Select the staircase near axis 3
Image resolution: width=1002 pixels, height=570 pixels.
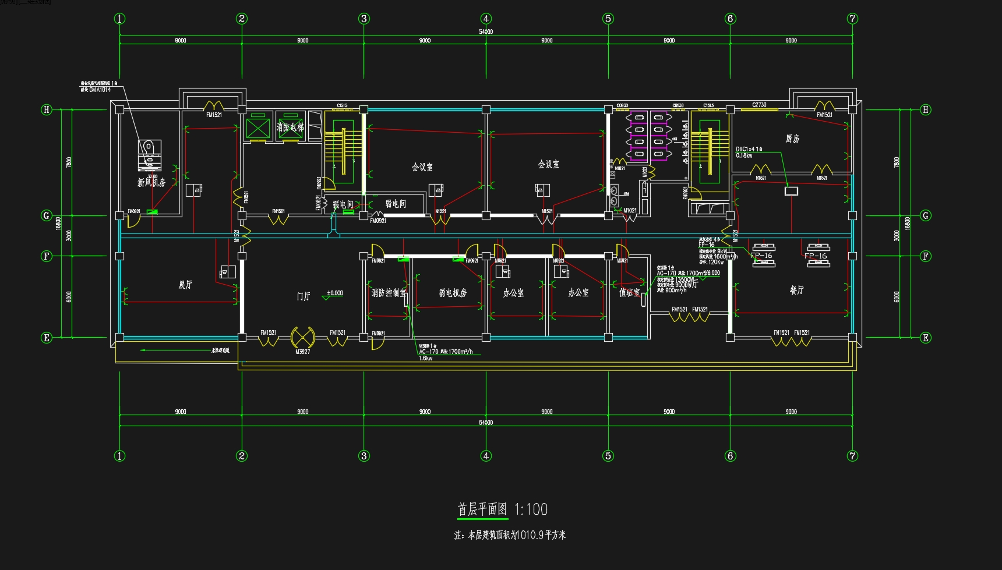344,151
